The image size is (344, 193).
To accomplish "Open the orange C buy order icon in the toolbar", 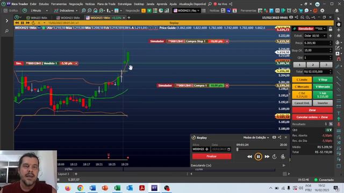I will coord(144,11).
